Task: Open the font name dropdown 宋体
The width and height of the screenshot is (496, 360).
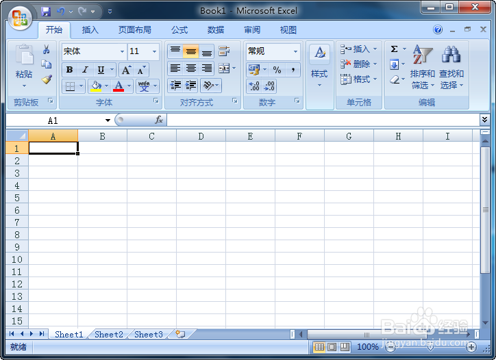Action: point(122,51)
